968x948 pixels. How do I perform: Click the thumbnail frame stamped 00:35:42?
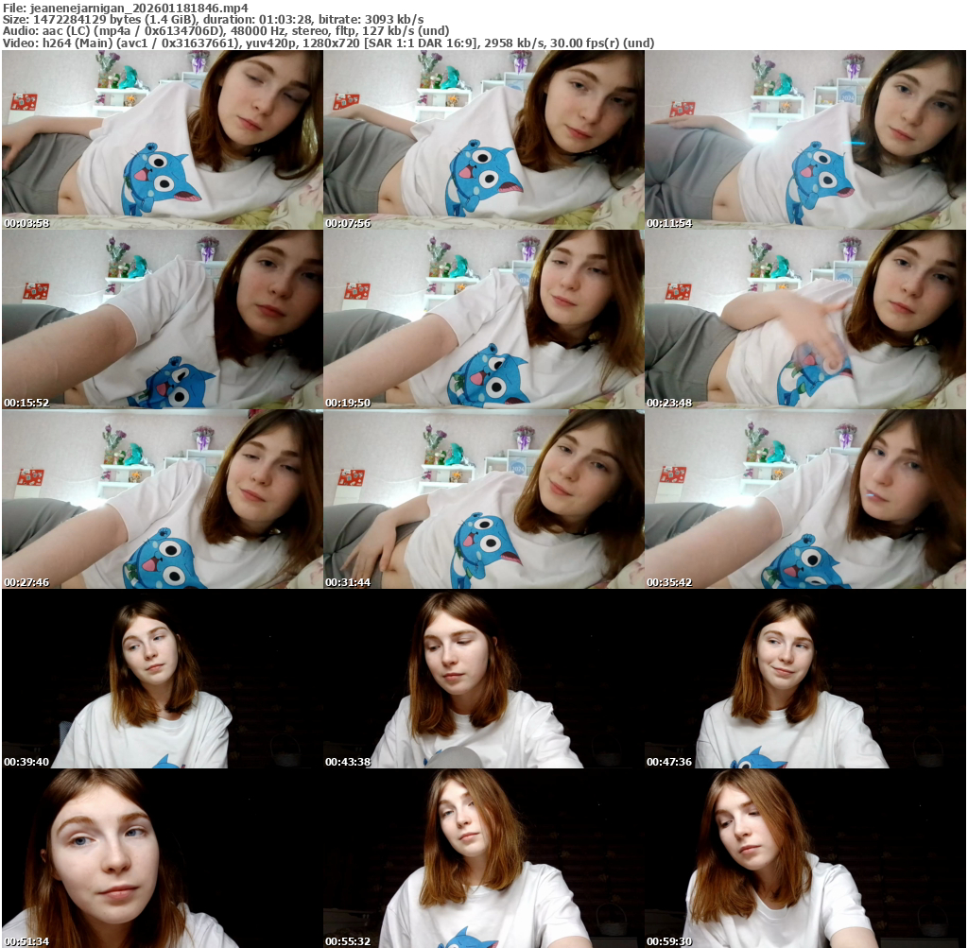805,499
